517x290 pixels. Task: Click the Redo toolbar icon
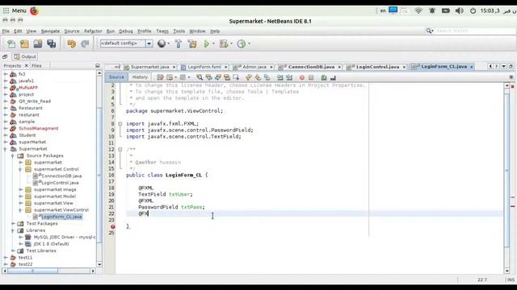[85, 43]
